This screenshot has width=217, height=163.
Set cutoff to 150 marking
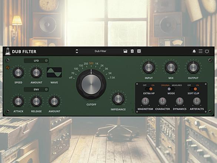point(81,66)
